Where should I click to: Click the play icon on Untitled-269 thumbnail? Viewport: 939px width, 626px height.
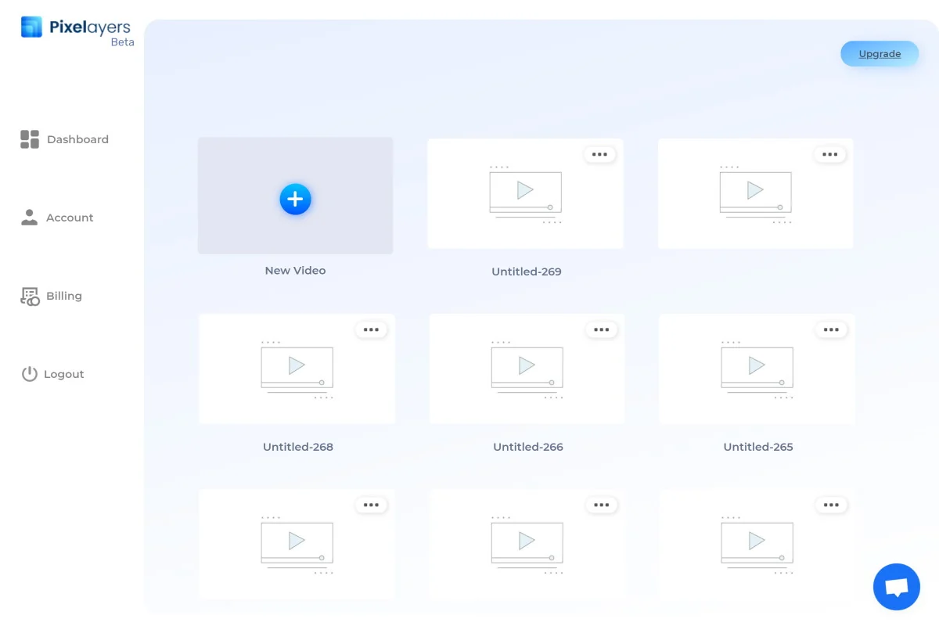525,190
